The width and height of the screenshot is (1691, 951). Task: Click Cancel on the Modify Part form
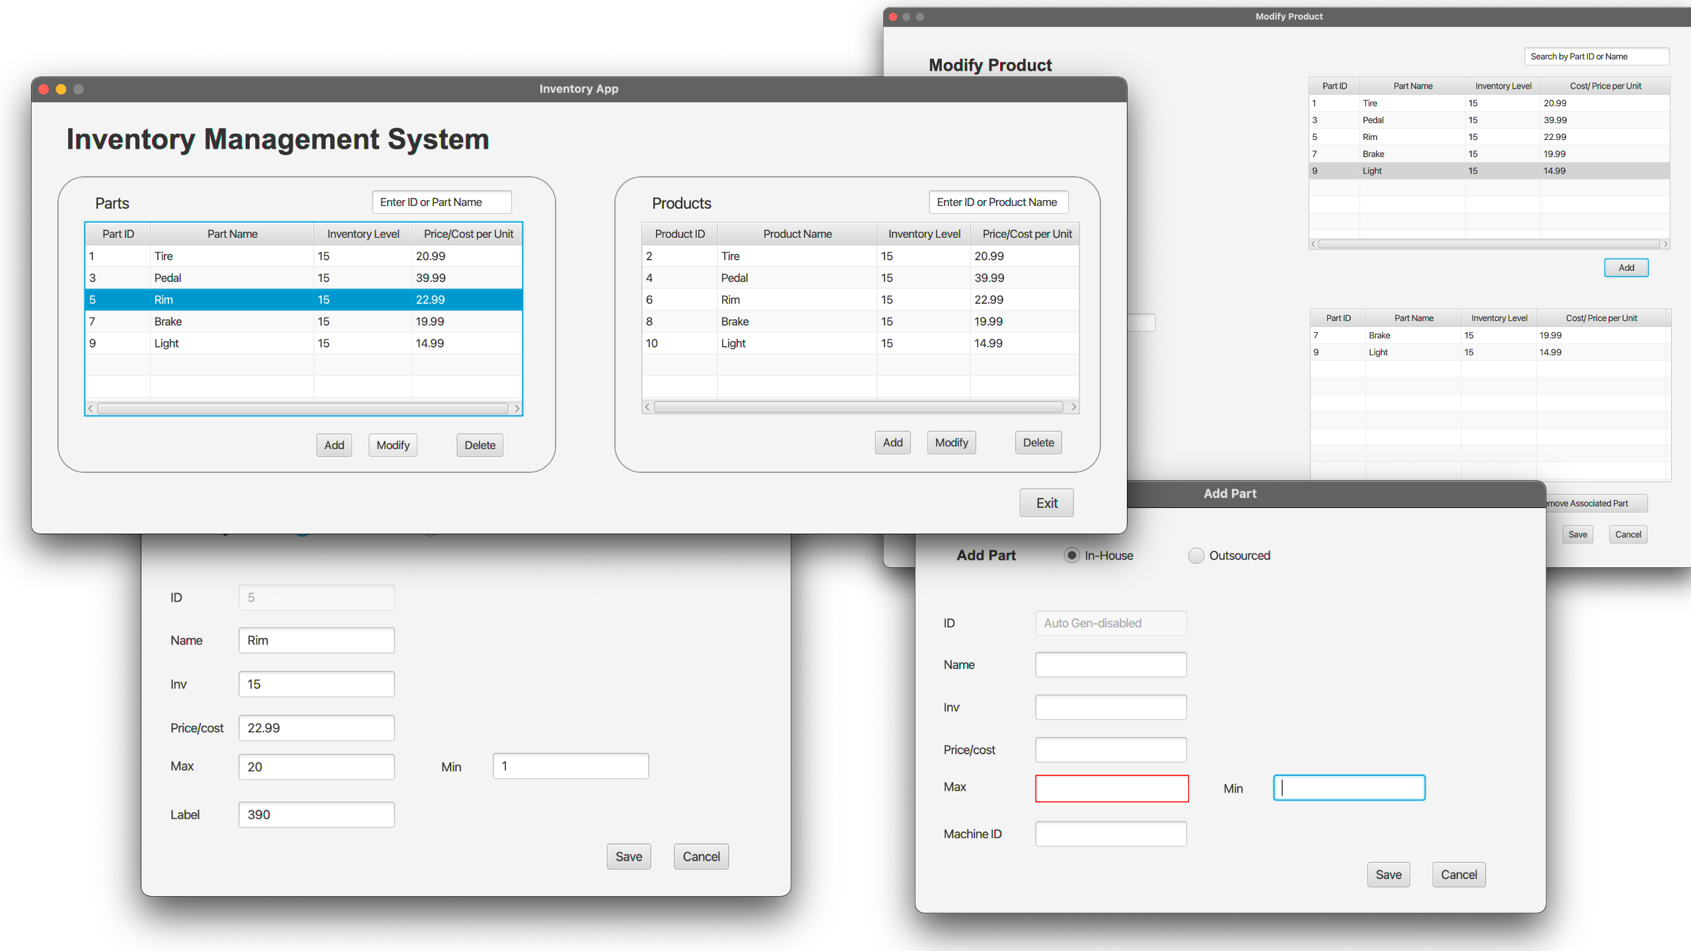(701, 856)
